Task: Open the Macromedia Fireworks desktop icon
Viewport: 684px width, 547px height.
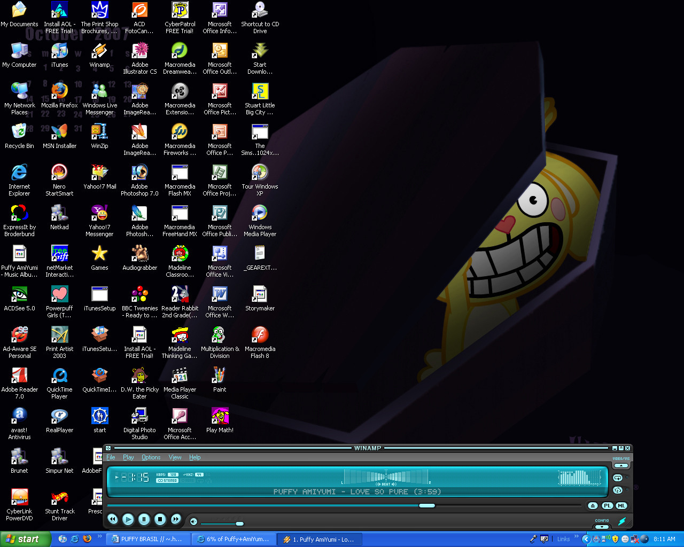Action: point(180,139)
